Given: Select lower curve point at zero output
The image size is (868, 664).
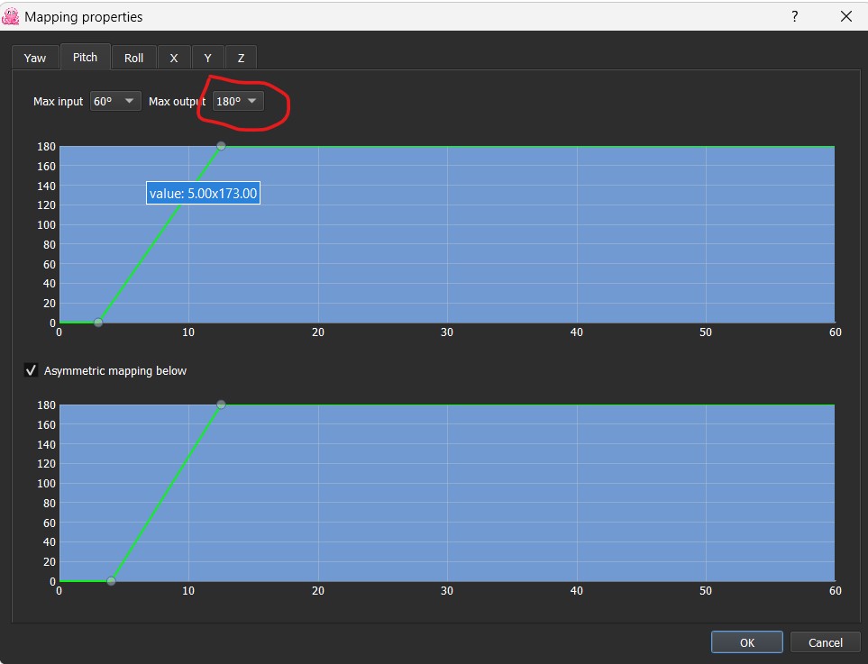Looking at the screenshot, I should tap(111, 581).
